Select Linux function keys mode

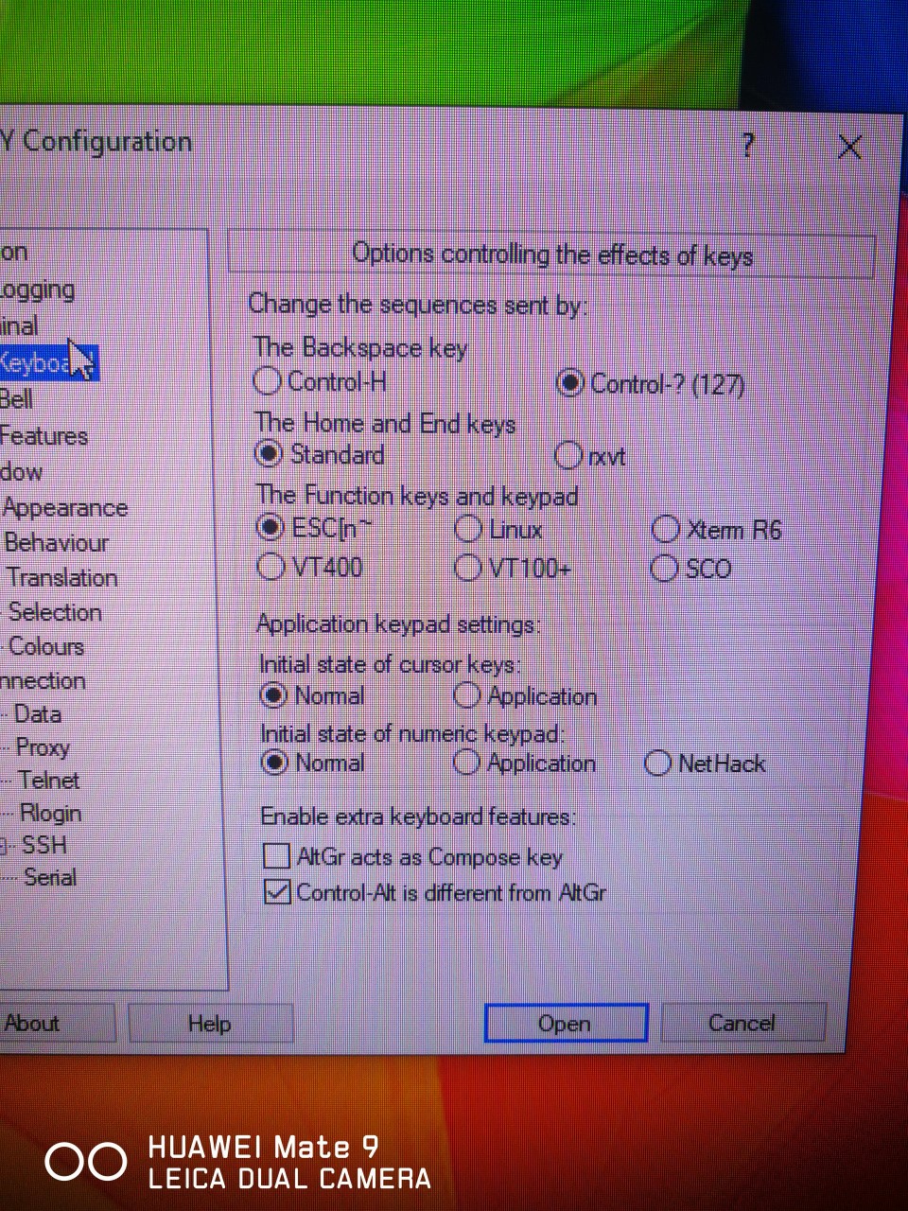(468, 529)
